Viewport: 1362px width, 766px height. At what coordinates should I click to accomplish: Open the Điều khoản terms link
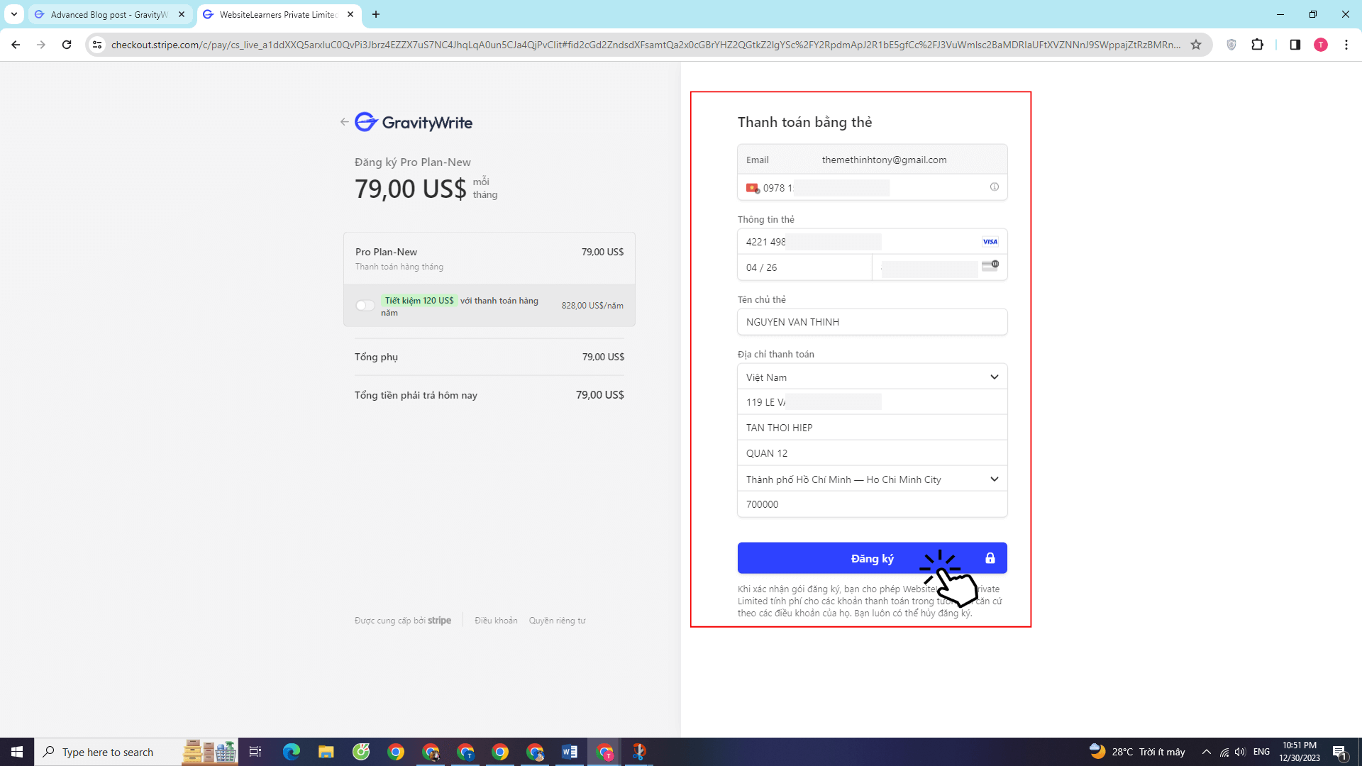[496, 621]
